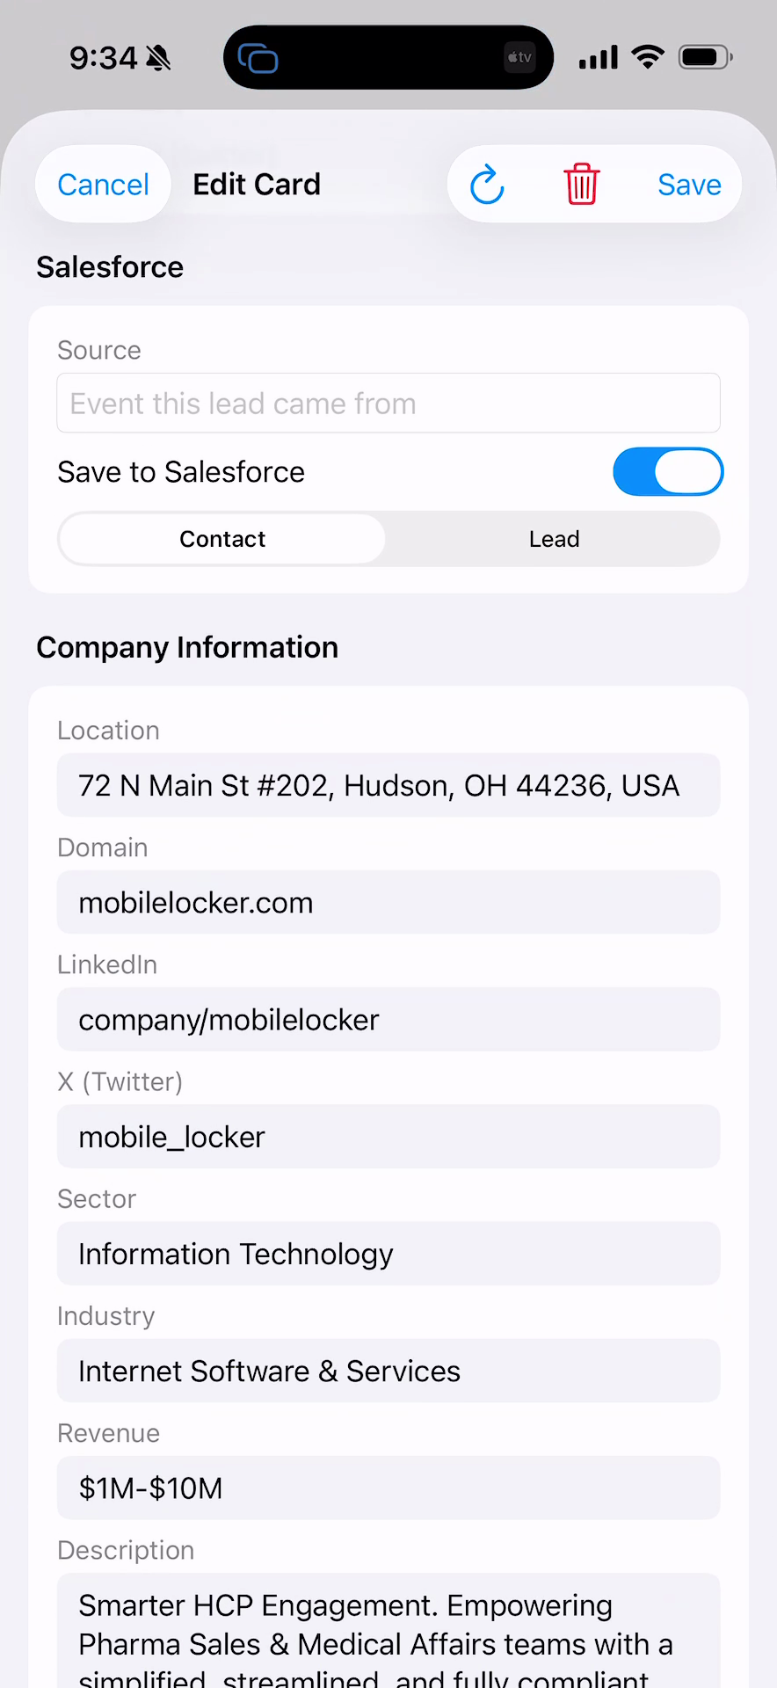Image resolution: width=777 pixels, height=1688 pixels.
Task: Edit the LinkedIn company field
Action: tap(388, 1020)
